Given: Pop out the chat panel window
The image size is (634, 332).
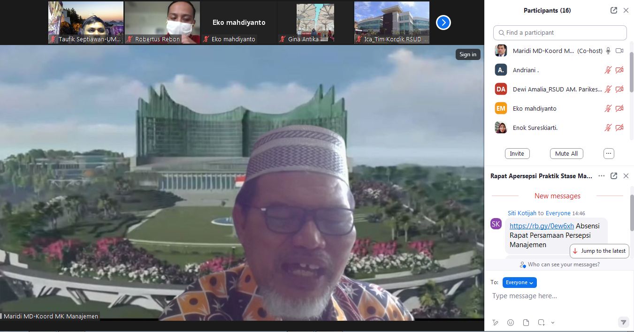Looking at the screenshot, I should [x=613, y=176].
